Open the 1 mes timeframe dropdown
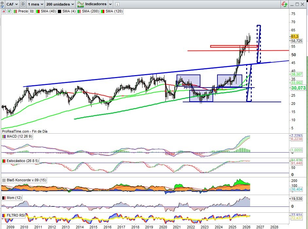This screenshot has height=229, width=308. (35, 4)
